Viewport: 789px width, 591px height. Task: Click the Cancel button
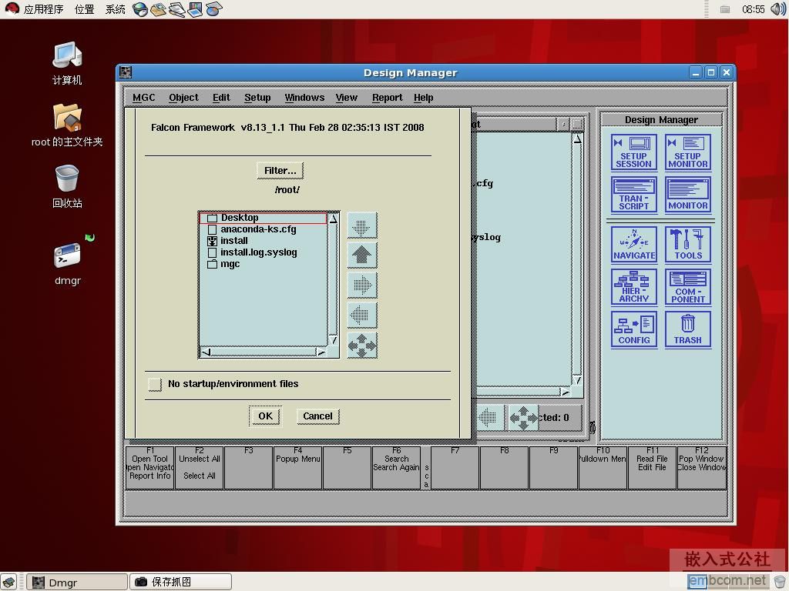pos(317,416)
